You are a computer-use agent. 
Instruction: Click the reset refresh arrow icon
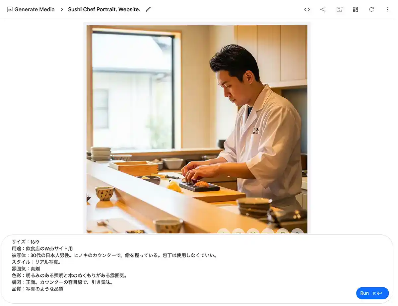371,9
